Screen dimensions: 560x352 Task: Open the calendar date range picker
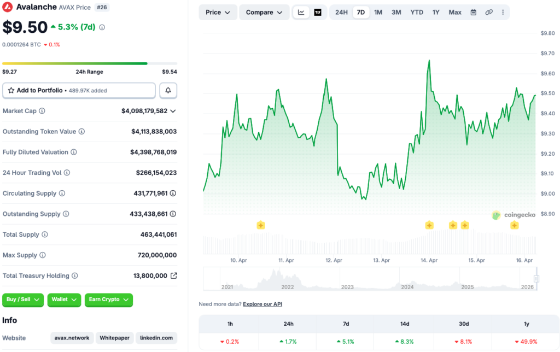coord(474,12)
